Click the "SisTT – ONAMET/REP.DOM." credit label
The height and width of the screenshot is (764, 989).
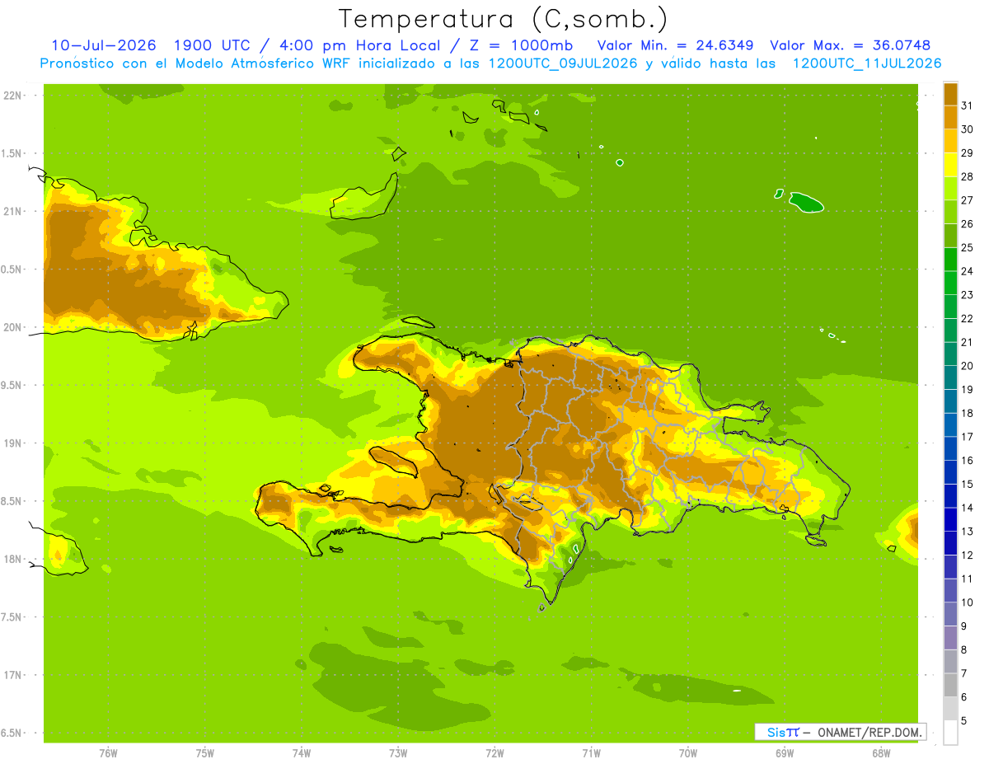coord(839,732)
